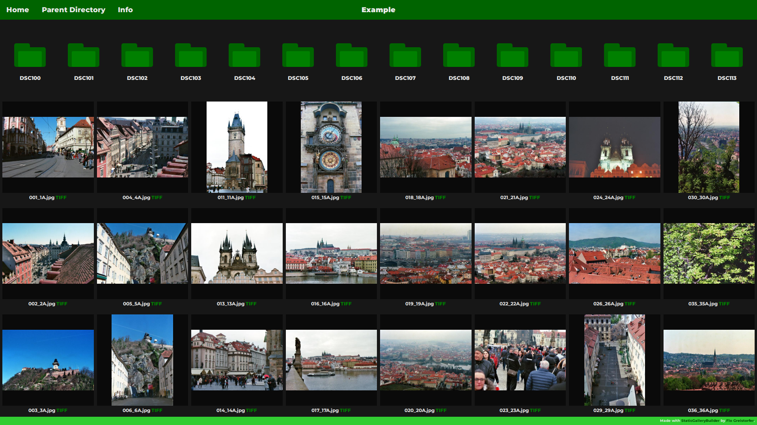Image resolution: width=757 pixels, height=425 pixels.
Task: Open blue sky hill thumbnail 003_3A.jpg
Action: (48, 360)
